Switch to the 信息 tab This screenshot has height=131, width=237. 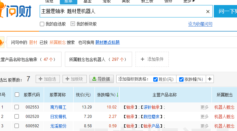[49, 1]
